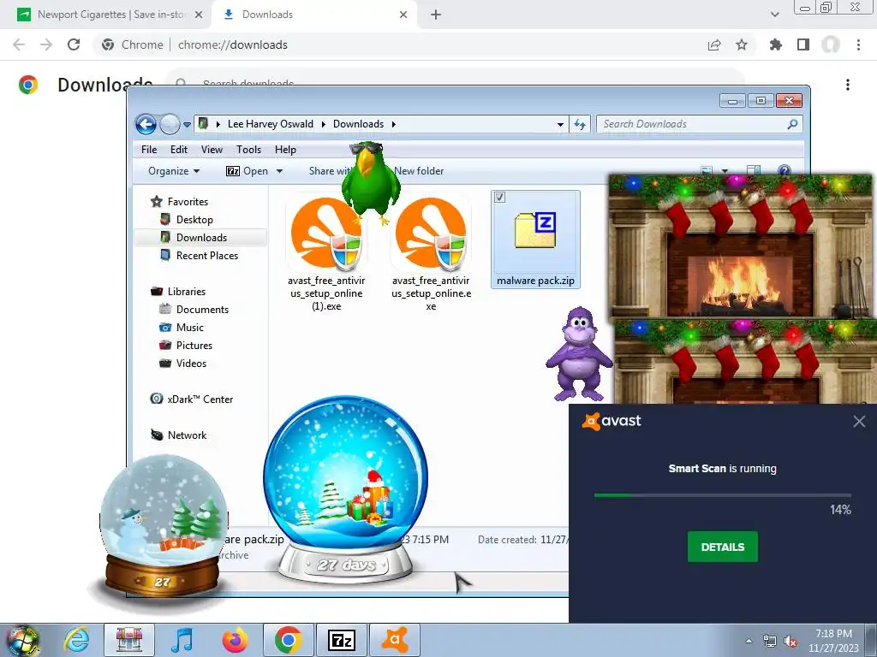Expand breadcrumb arrow after Lee Harvey Oswald
The image size is (877, 657).
(x=323, y=124)
